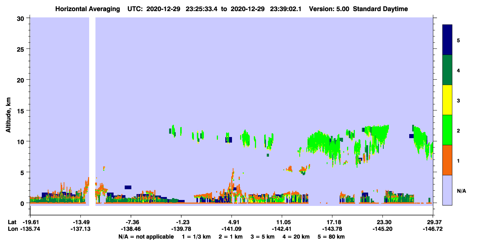Click the latitude label 4.91

232,222
